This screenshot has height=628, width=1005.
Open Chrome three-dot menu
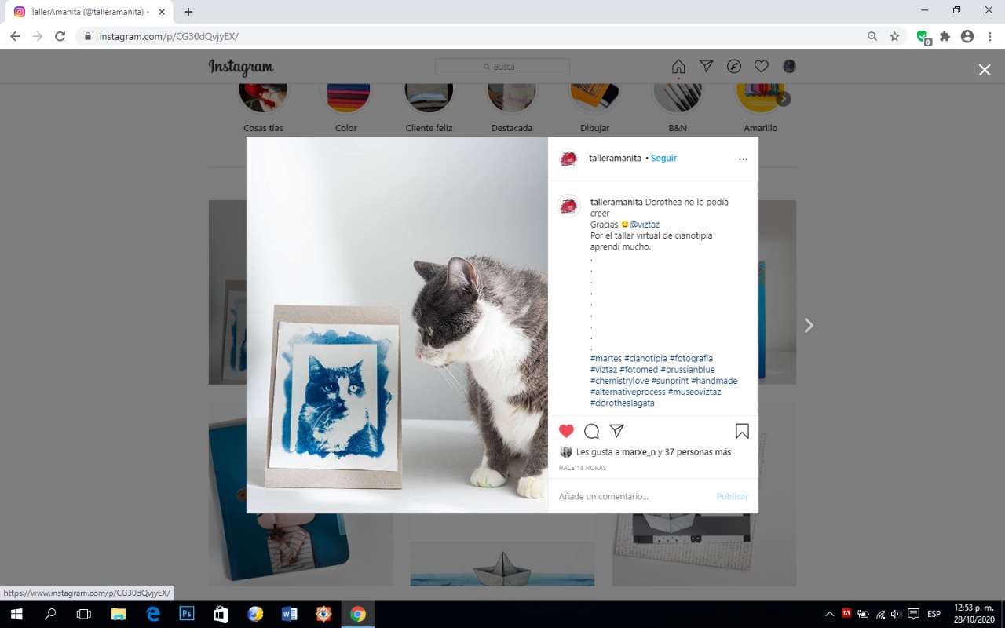coord(989,36)
